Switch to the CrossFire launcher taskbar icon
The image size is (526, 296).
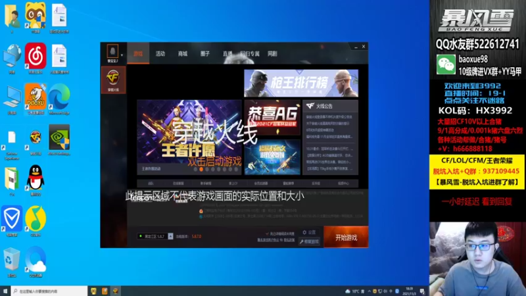tap(116, 291)
